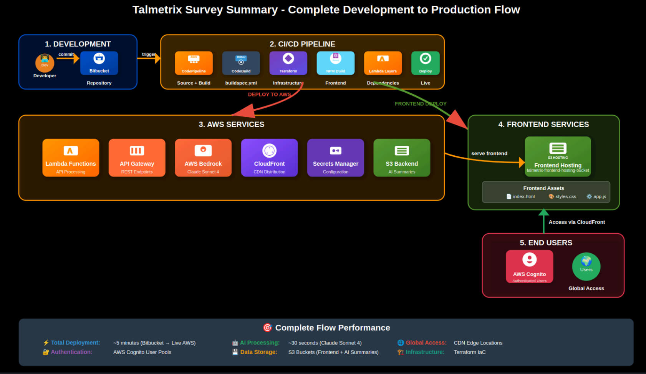Select the CodeBuild pipeline icon
Image resolution: width=646 pixels, height=374 pixels.
point(241,63)
